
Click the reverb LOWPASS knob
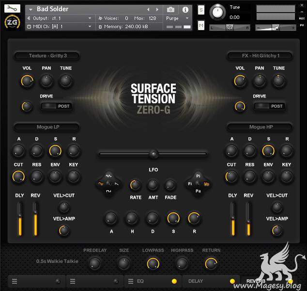tap(153, 263)
